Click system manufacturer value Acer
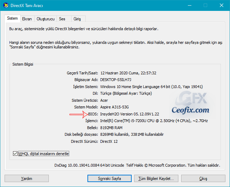230x187 pixels. [104, 100]
